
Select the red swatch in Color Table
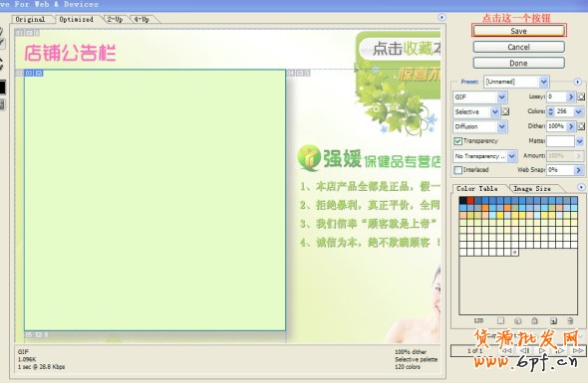click(x=470, y=201)
